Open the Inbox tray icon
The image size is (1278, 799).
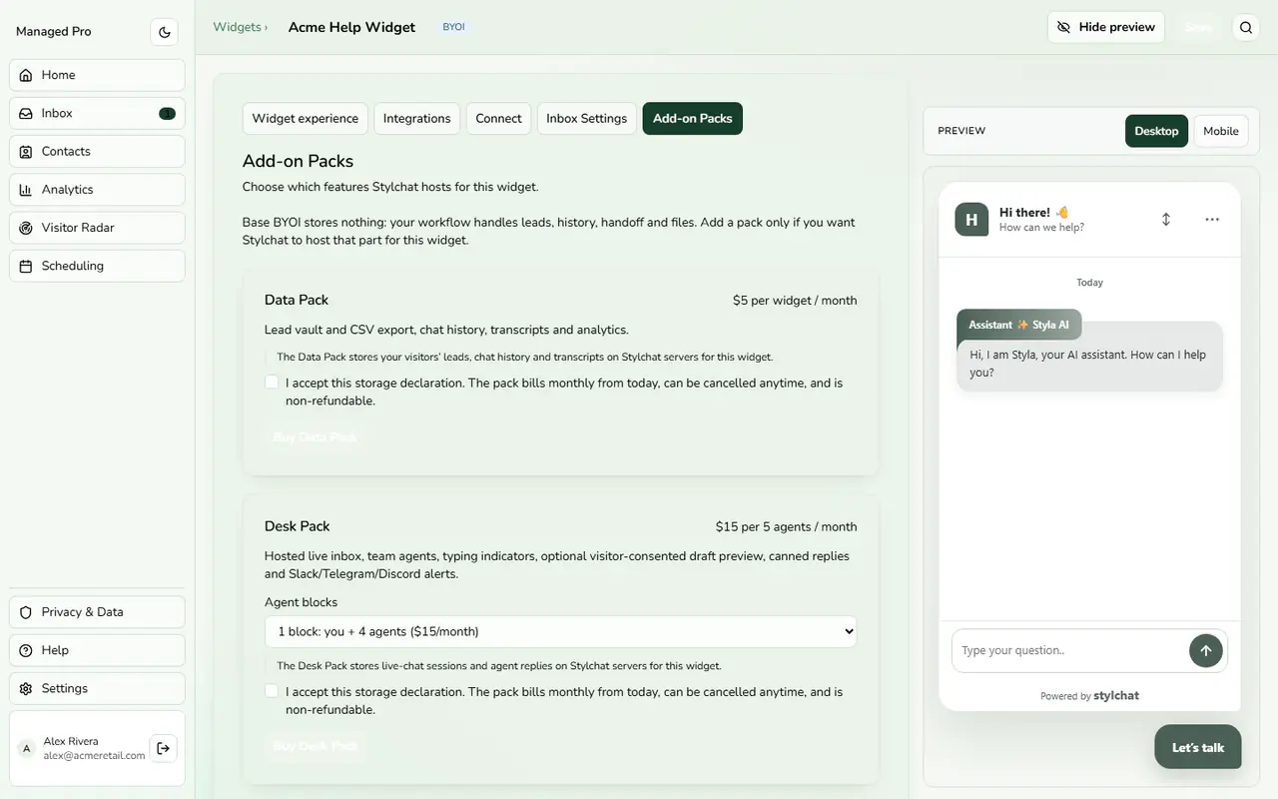[x=26, y=113]
